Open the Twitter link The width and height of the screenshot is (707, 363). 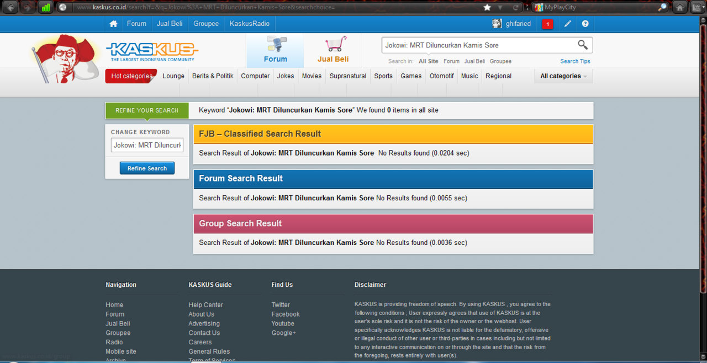281,305
